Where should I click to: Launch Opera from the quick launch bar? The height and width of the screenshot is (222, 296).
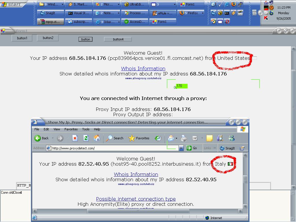coord(227,21)
